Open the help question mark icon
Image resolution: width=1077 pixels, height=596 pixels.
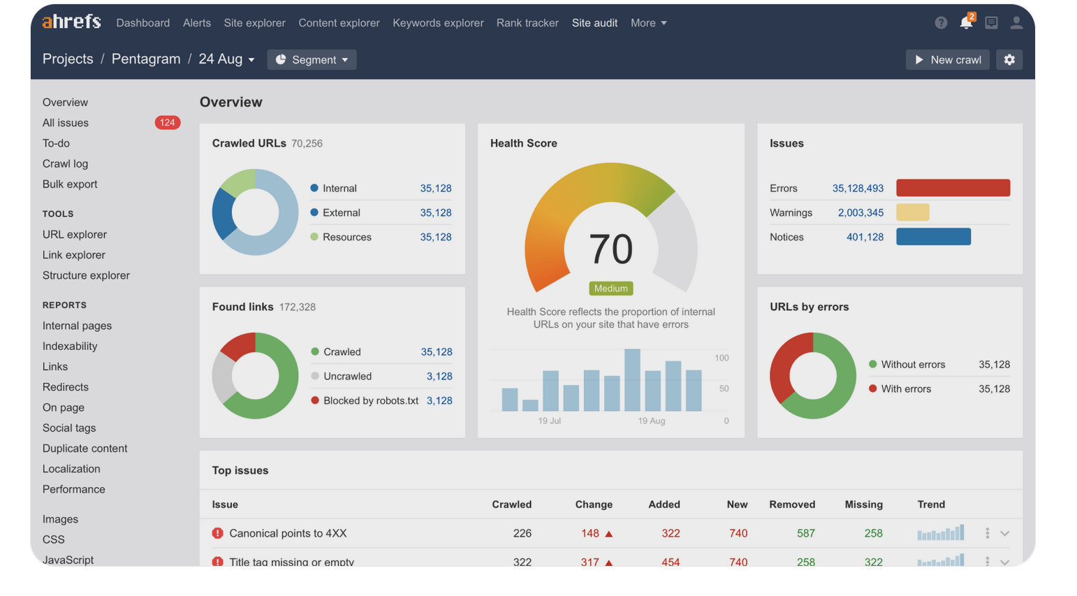click(941, 23)
